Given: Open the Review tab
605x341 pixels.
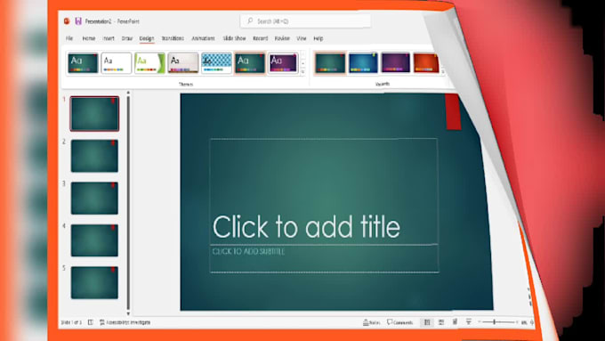Looking at the screenshot, I should point(282,38).
